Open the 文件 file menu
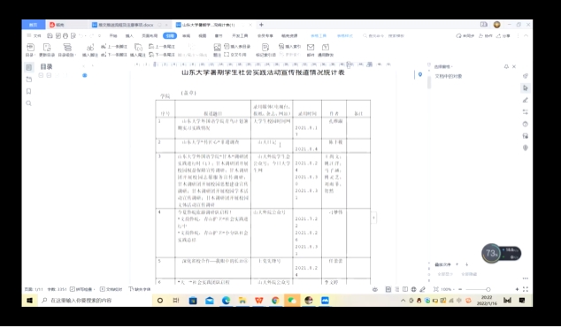Viewport: 561px width, 328px height. pyautogui.click(x=35, y=35)
